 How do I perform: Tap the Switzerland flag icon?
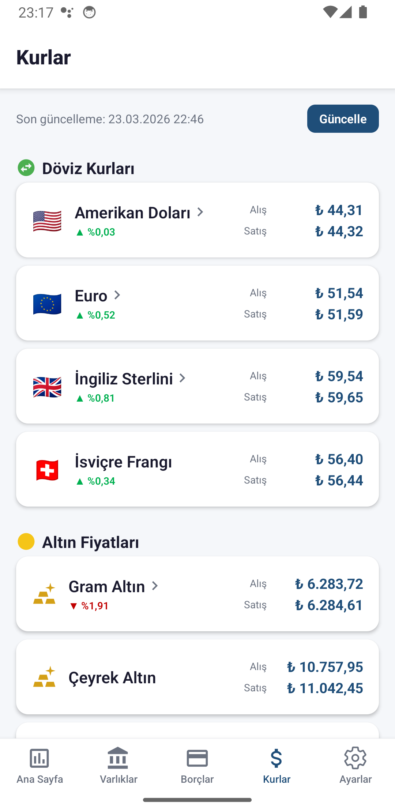click(x=47, y=470)
